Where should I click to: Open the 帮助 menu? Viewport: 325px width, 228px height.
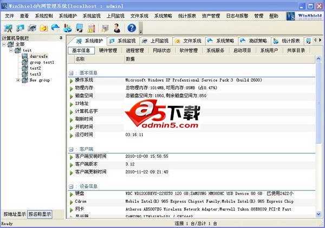pyautogui.click(x=274, y=16)
